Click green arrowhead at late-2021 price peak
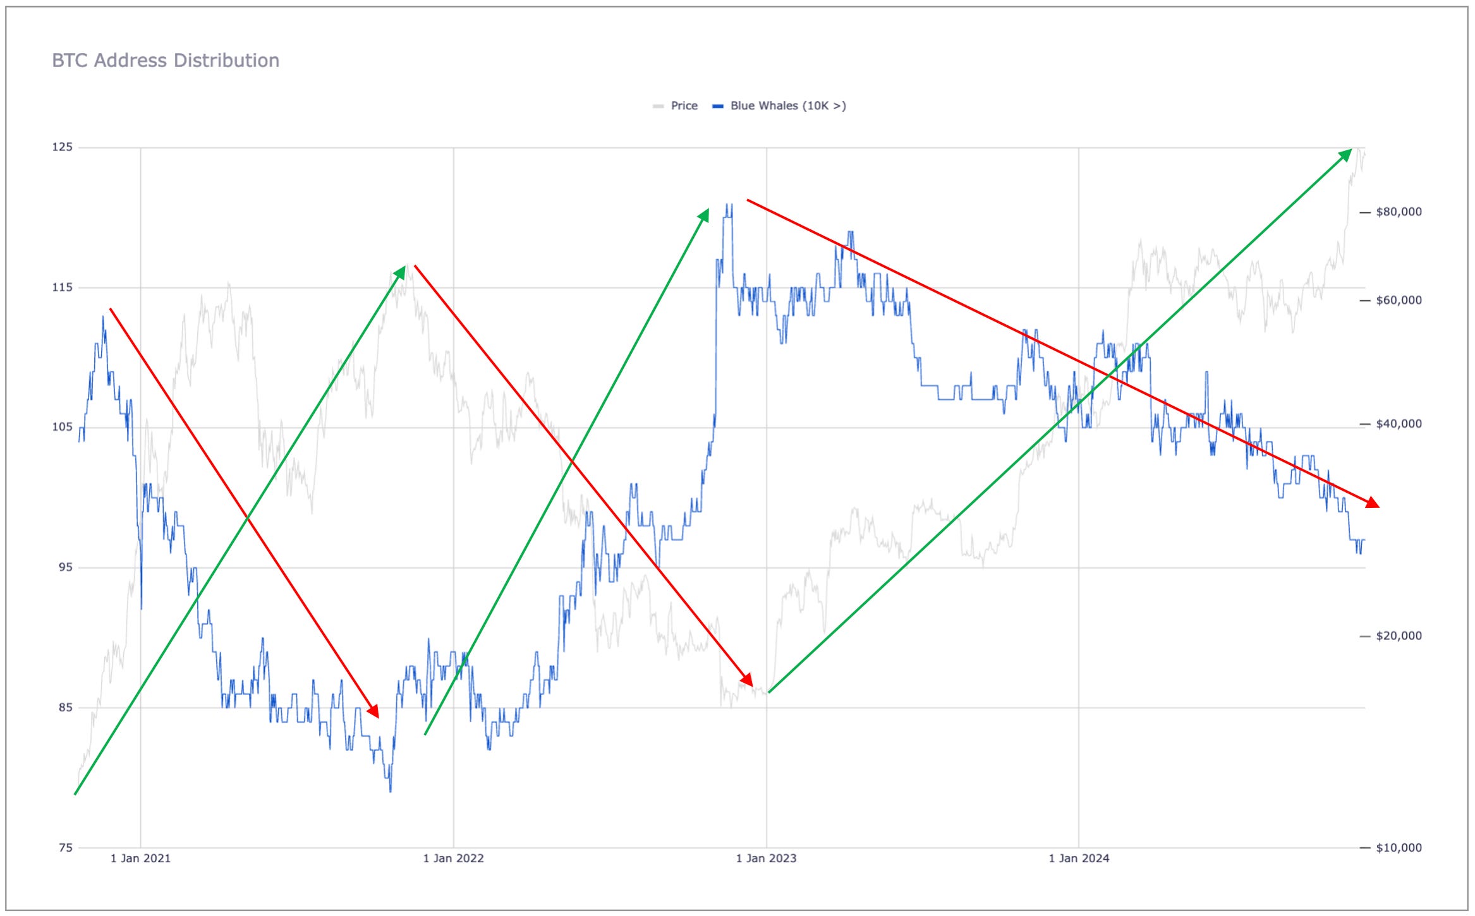 click(400, 272)
